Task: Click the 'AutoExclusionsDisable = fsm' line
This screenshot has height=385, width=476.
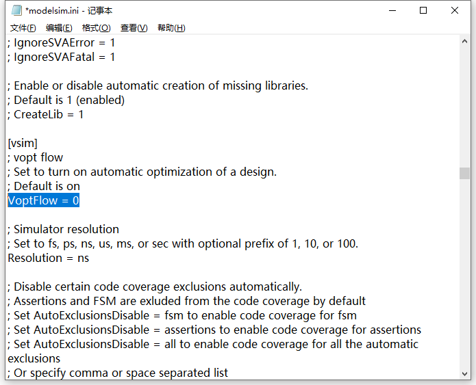Action: (x=182, y=315)
